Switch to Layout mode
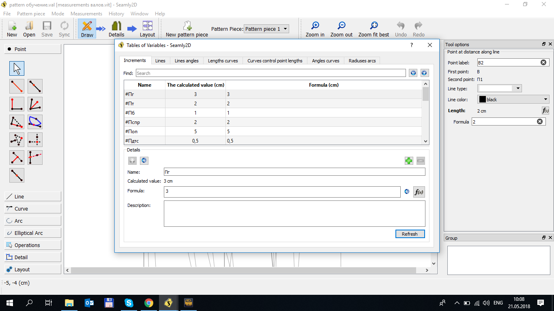 pyautogui.click(x=147, y=29)
